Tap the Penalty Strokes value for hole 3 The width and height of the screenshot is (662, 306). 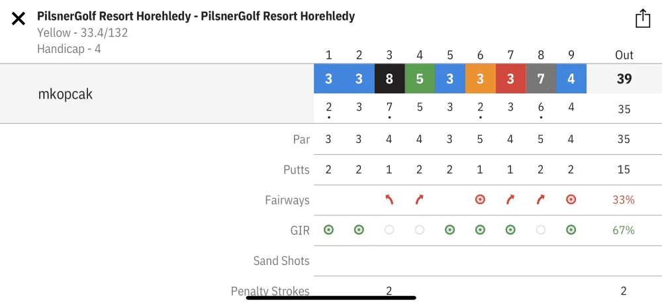point(389,291)
